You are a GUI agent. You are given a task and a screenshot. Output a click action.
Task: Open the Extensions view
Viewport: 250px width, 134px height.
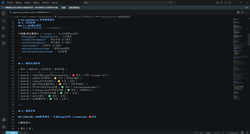pyautogui.click(x=4, y=43)
